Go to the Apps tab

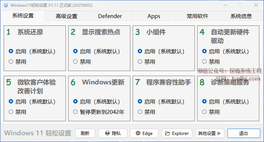tap(154, 16)
